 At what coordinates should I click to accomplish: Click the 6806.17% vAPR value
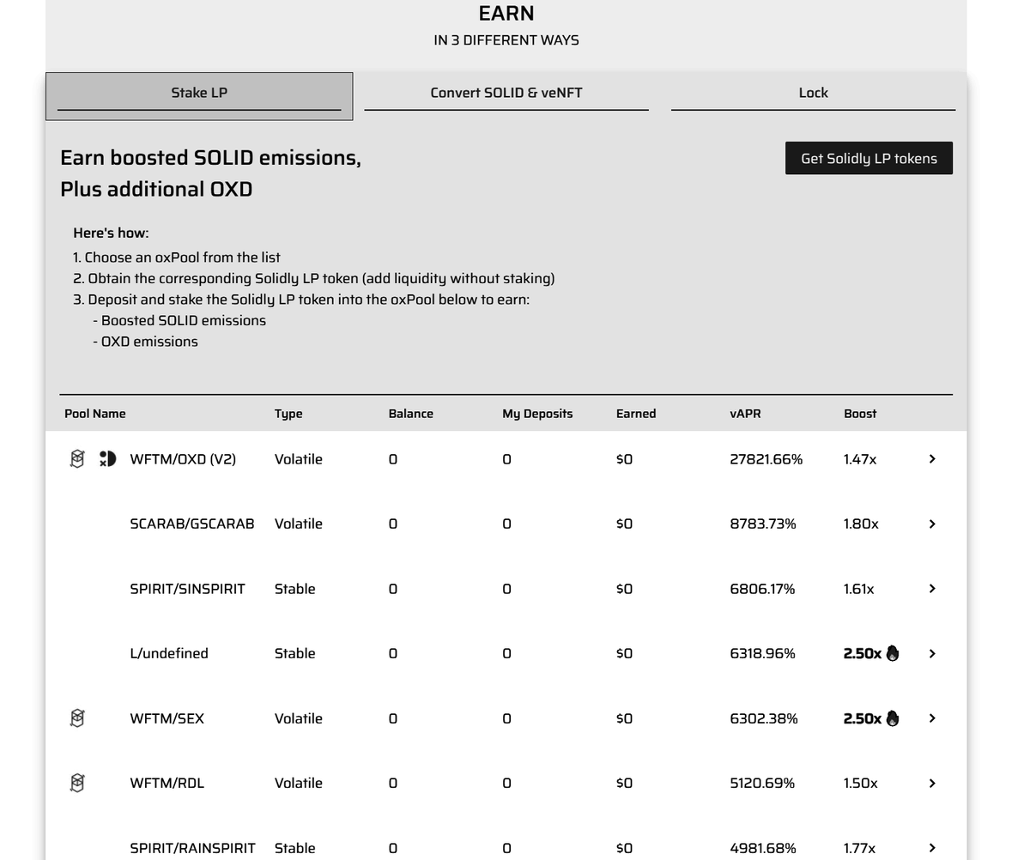tap(762, 589)
